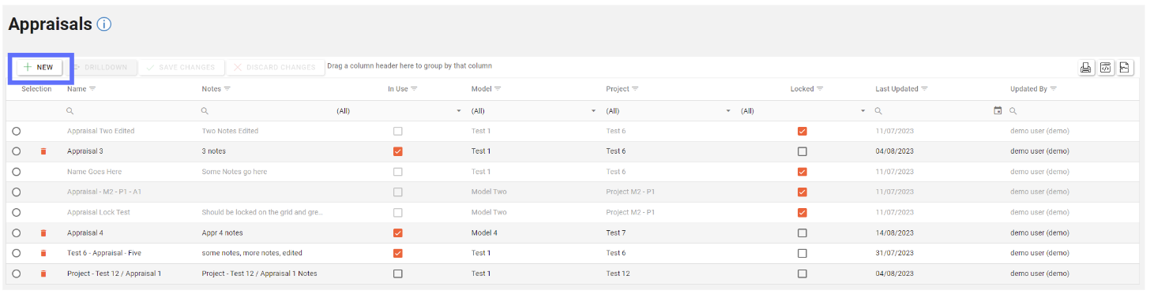1150x294 pixels.
Task: Click the NEW button
Action: [39, 68]
